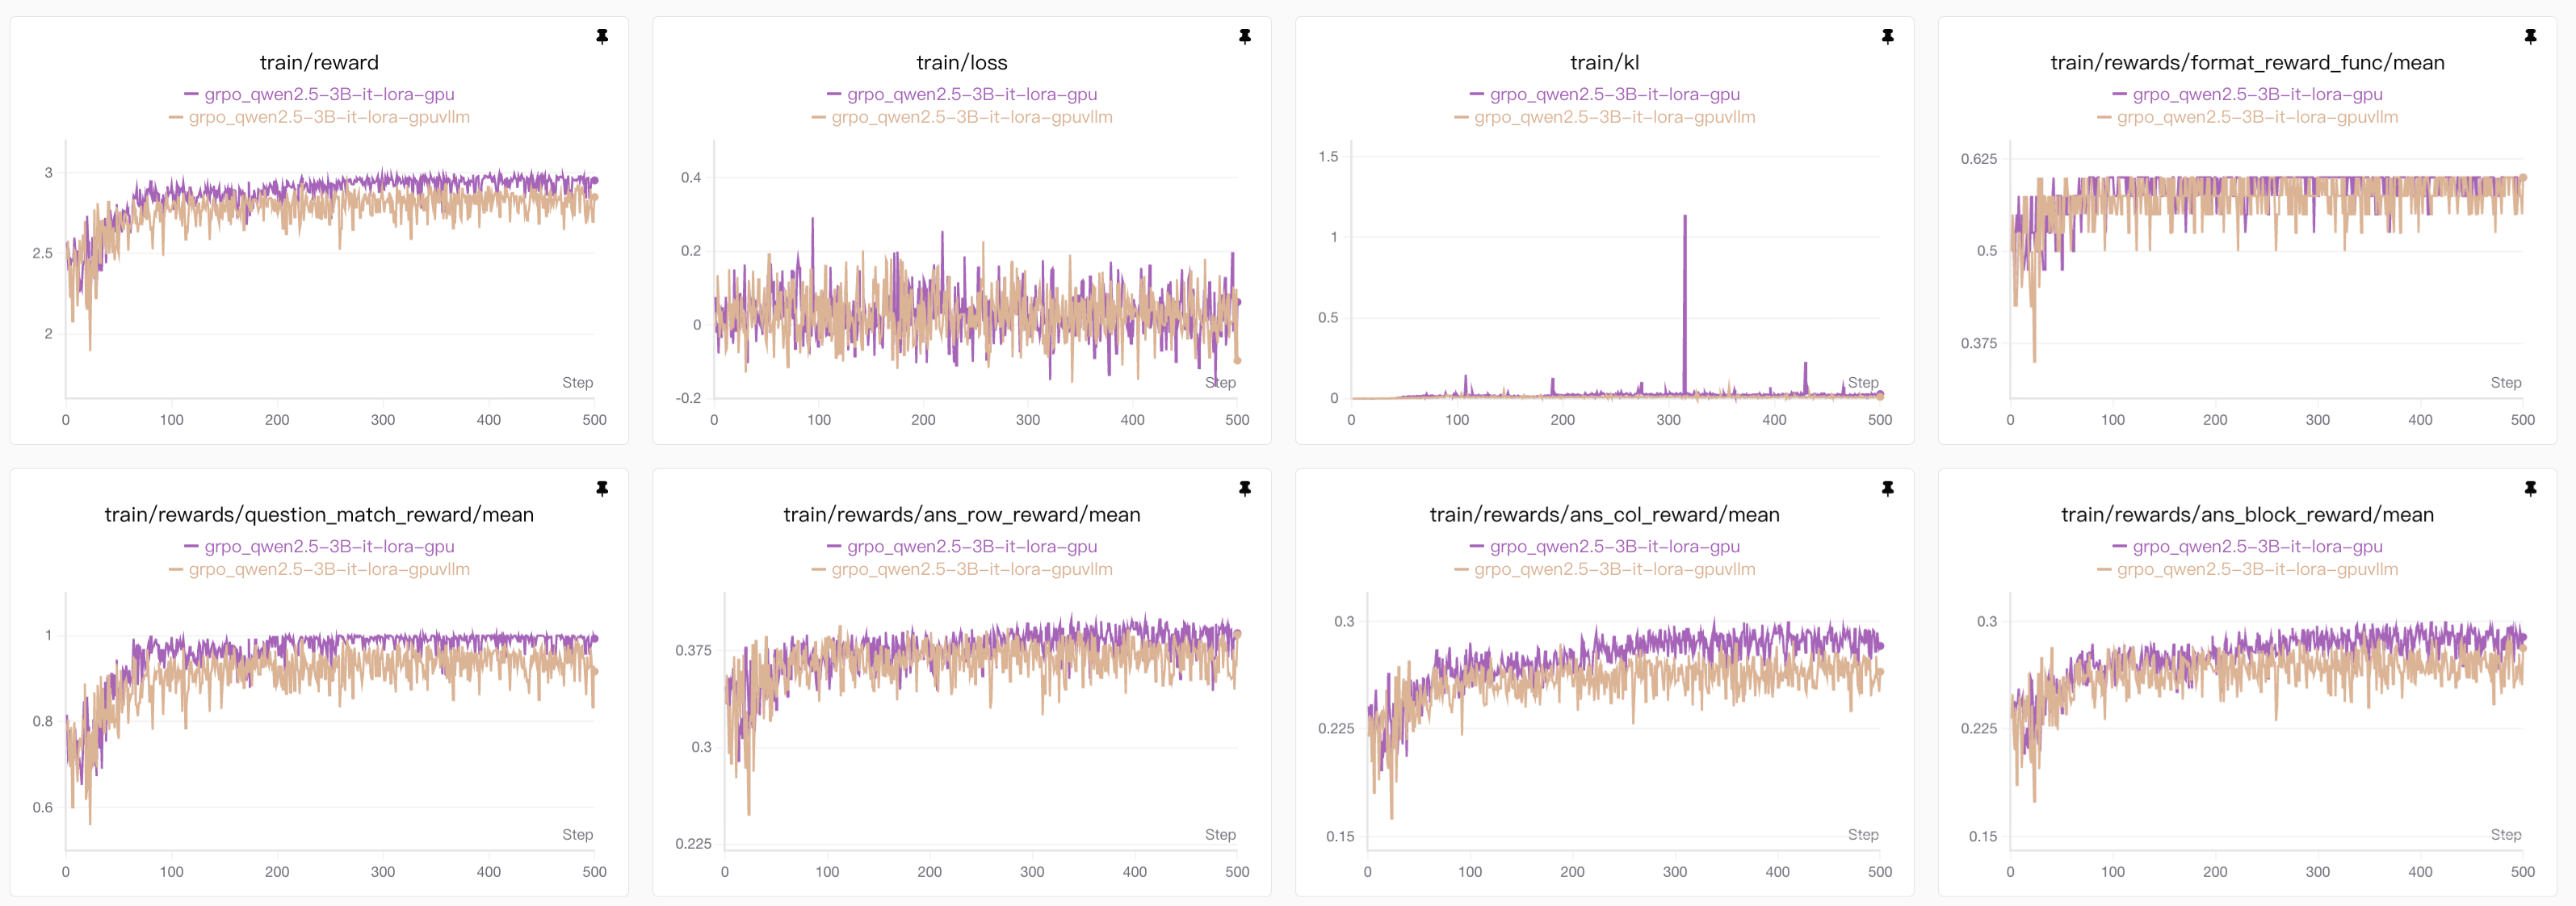Pin the question_match_reward/mean chart

(602, 489)
